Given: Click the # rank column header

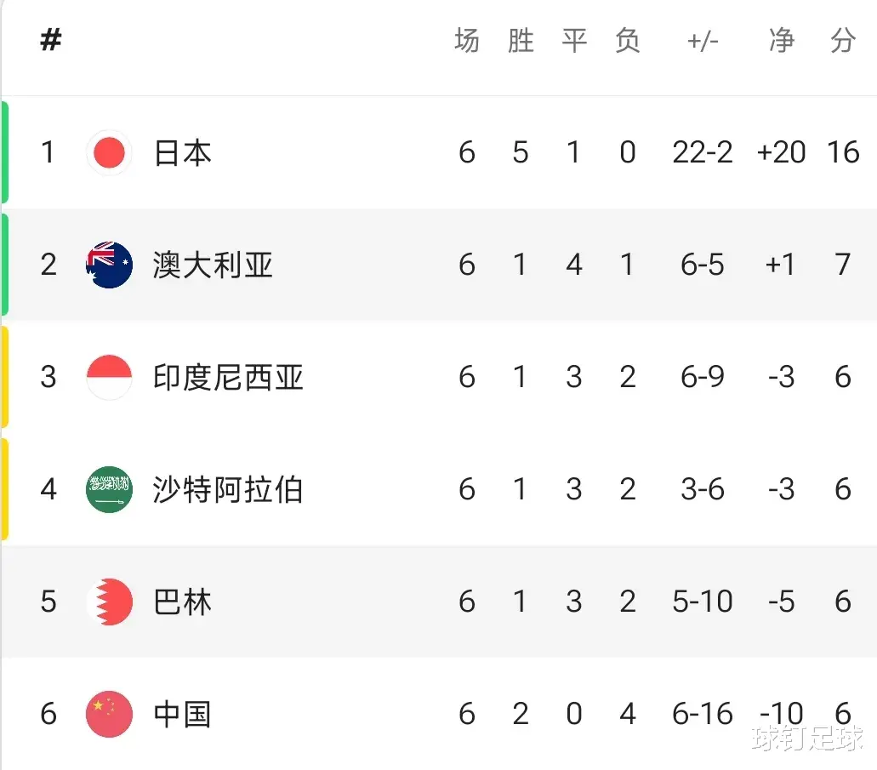Looking at the screenshot, I should click(x=50, y=40).
